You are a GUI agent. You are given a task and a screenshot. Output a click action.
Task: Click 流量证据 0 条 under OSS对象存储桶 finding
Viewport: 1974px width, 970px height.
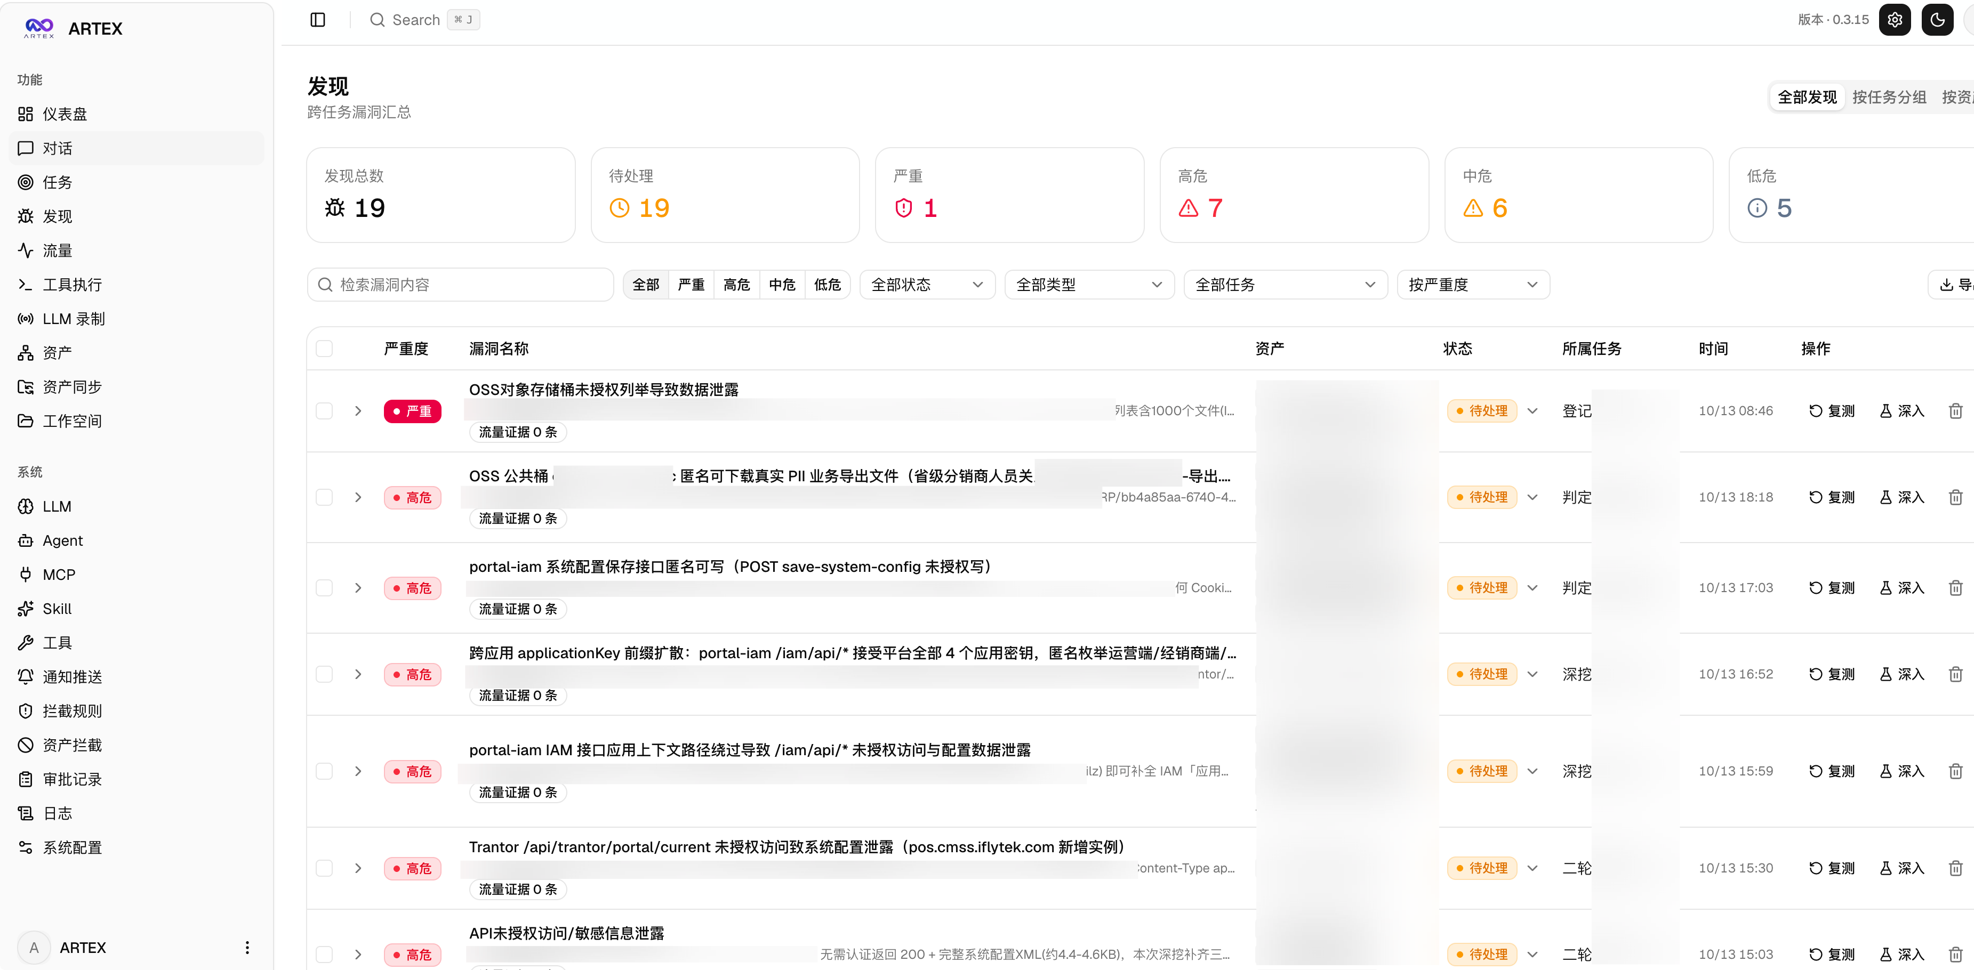[518, 432]
